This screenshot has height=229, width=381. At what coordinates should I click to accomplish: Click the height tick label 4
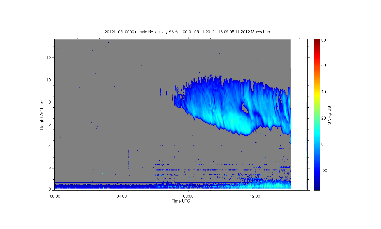pos(50,146)
